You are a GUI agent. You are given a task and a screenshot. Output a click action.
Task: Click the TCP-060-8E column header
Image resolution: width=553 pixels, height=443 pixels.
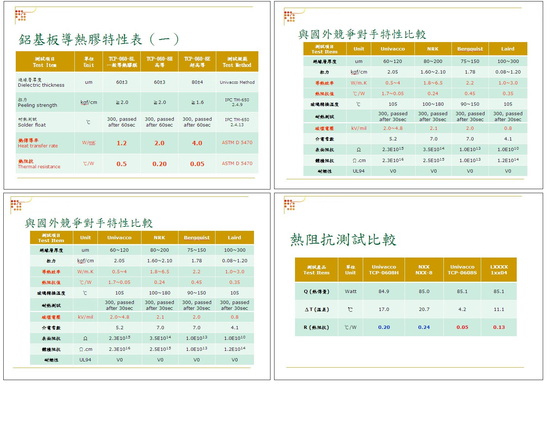[x=197, y=62]
